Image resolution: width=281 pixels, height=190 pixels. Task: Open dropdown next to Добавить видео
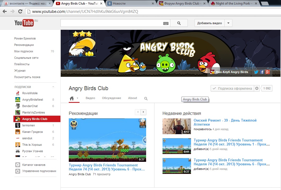228,23
